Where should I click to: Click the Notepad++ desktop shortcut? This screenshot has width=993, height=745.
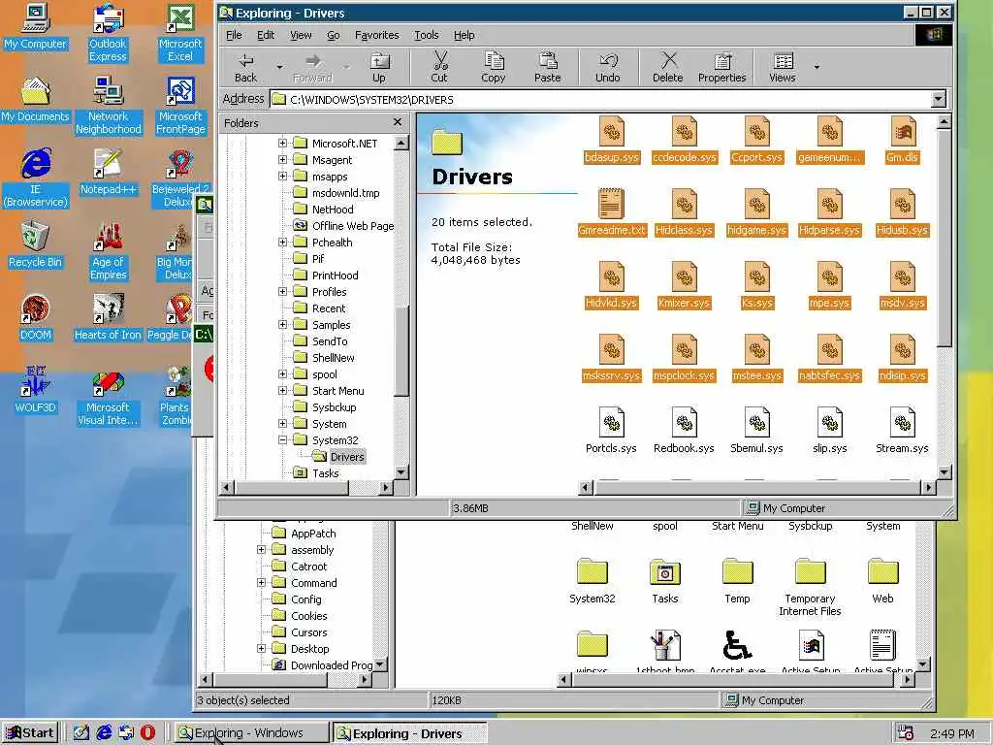[x=108, y=173]
